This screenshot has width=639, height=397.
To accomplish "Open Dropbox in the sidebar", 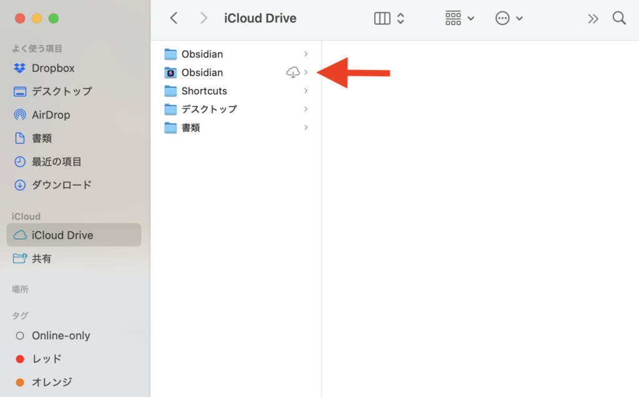I will (53, 68).
